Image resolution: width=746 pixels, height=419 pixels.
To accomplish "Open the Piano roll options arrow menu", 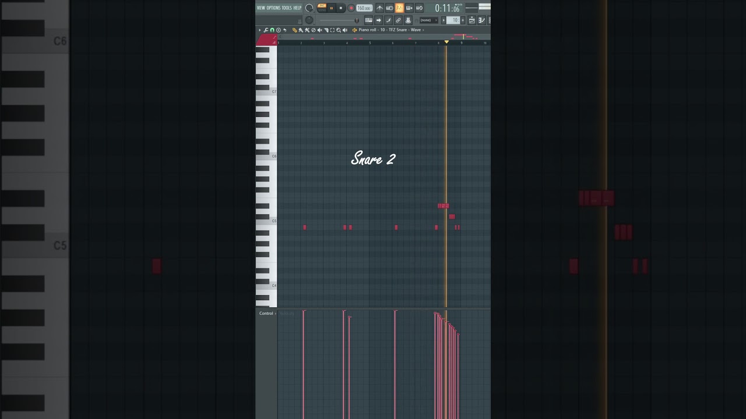I will click(260, 30).
